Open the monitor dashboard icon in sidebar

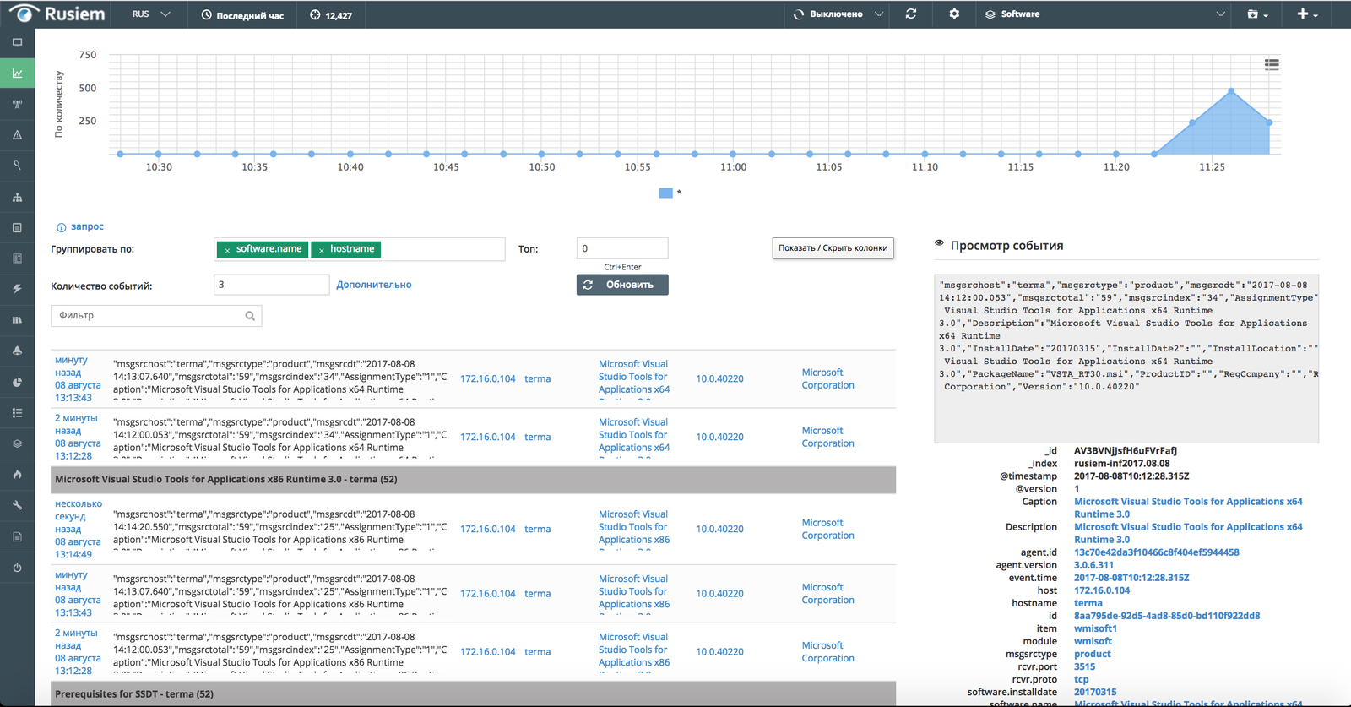coord(17,42)
